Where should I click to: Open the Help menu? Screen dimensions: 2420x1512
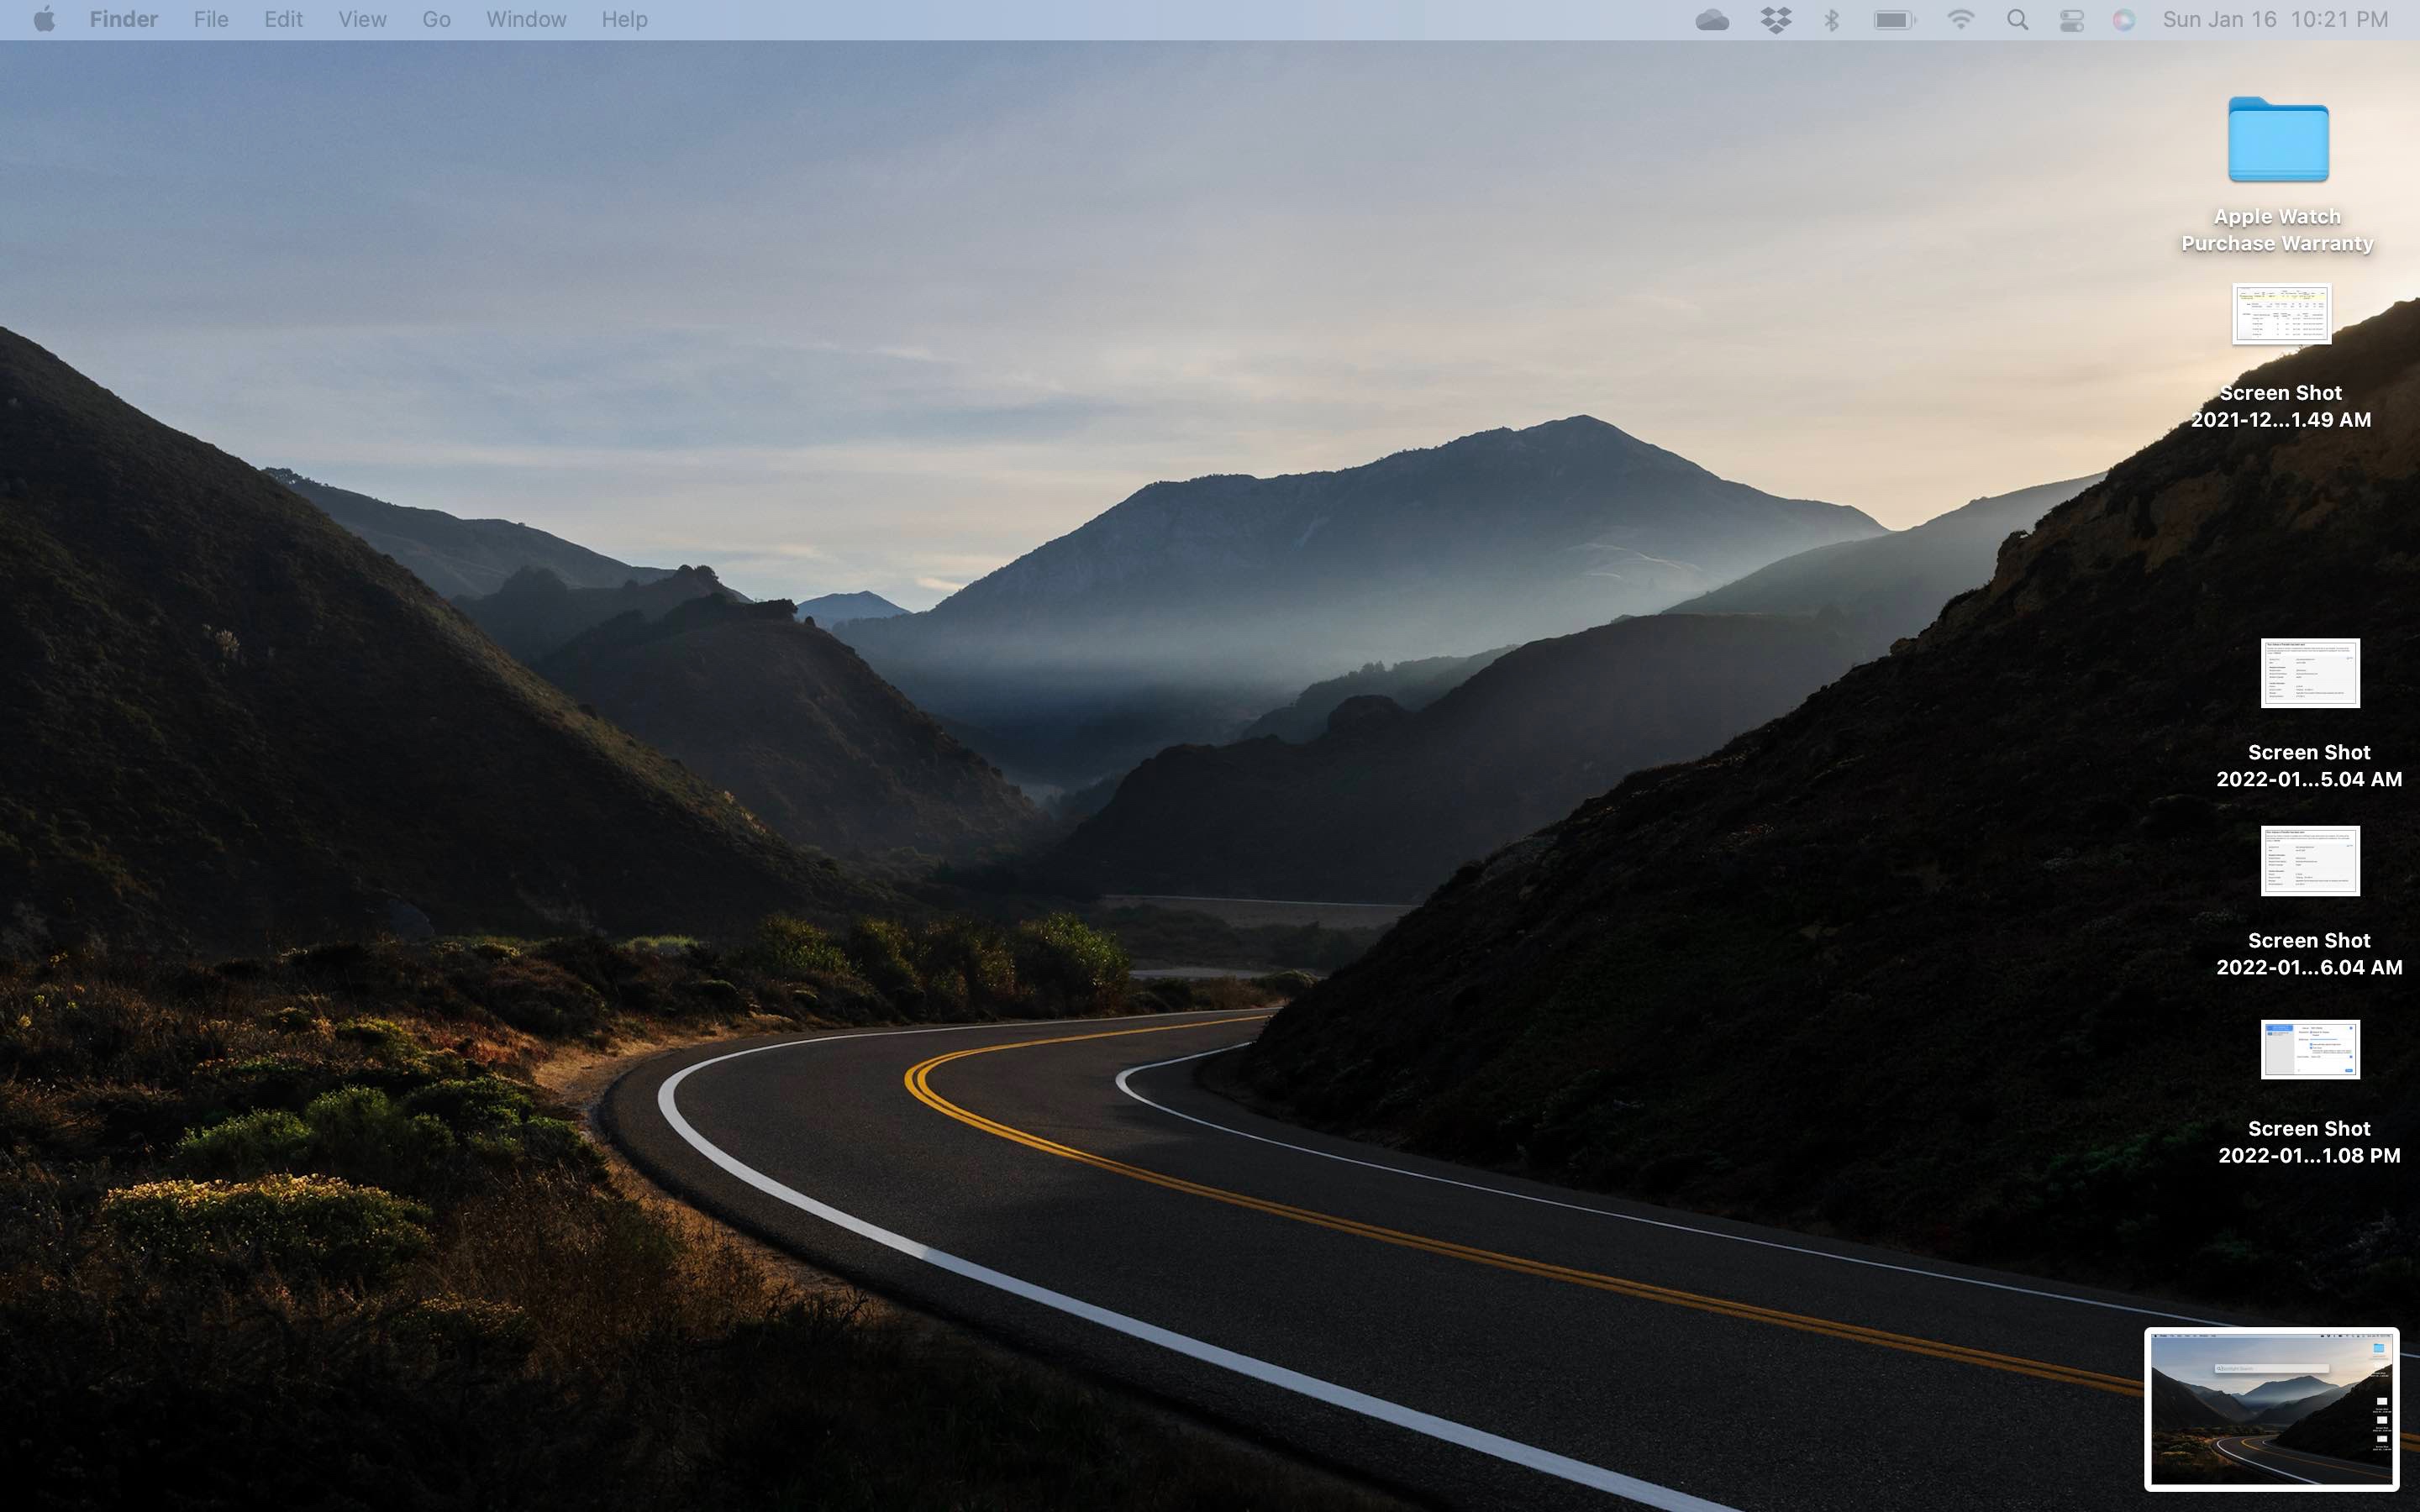624,20
